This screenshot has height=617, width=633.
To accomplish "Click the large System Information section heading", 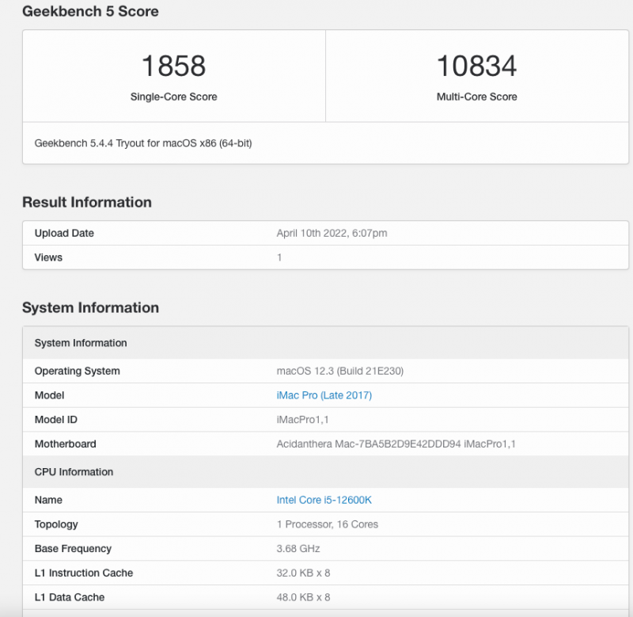I will [90, 307].
